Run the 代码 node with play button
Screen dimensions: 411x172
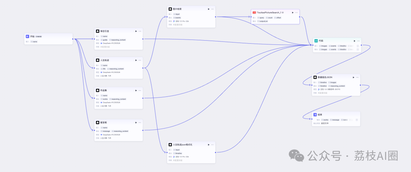[x=355, y=41]
